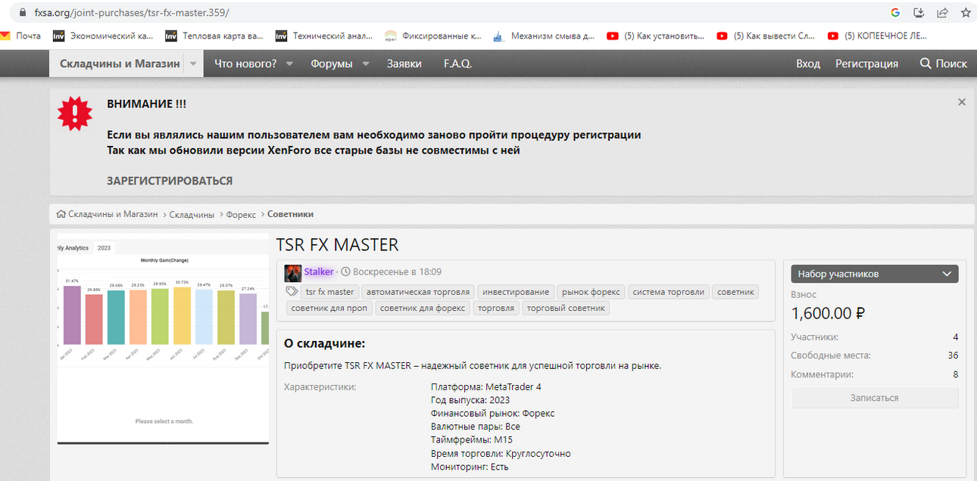Expand Что нового? dropdown arrow

click(x=289, y=64)
